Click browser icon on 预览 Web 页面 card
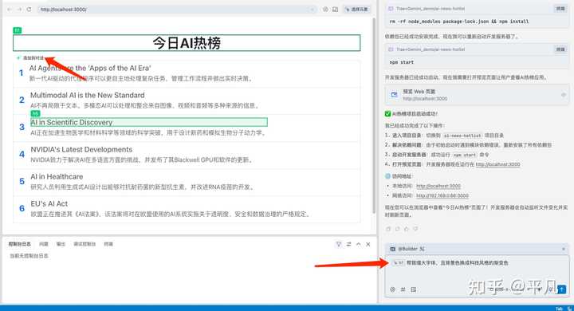This screenshot has height=311, width=574. click(x=394, y=95)
